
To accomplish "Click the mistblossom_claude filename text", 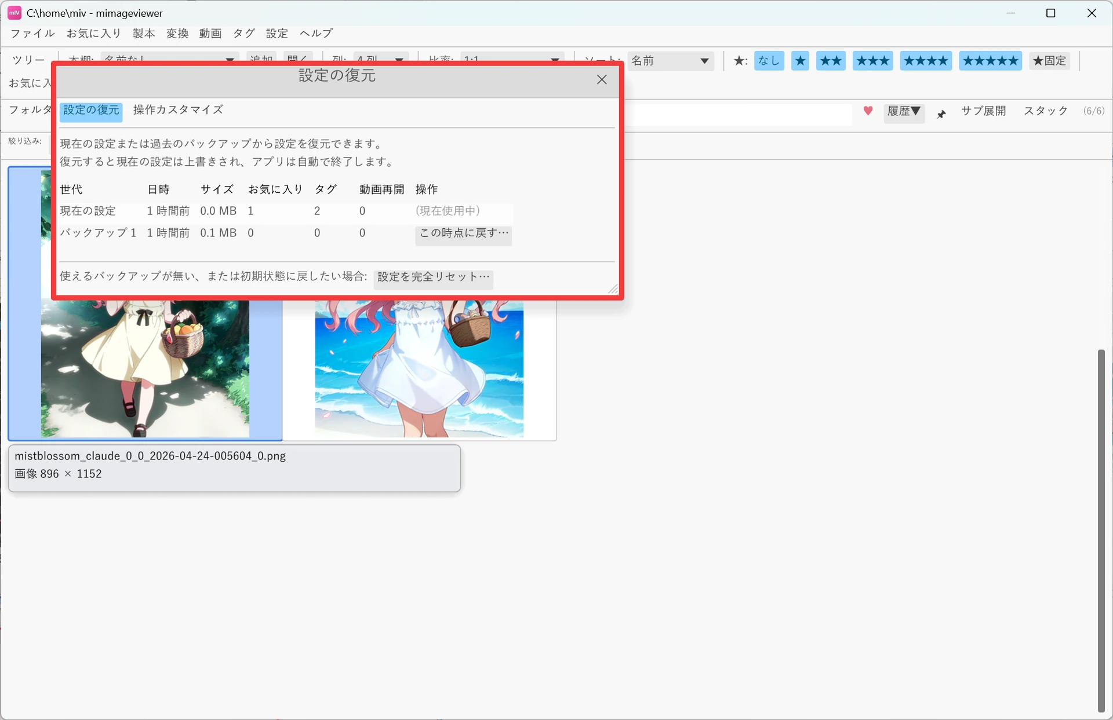I will 150,456.
